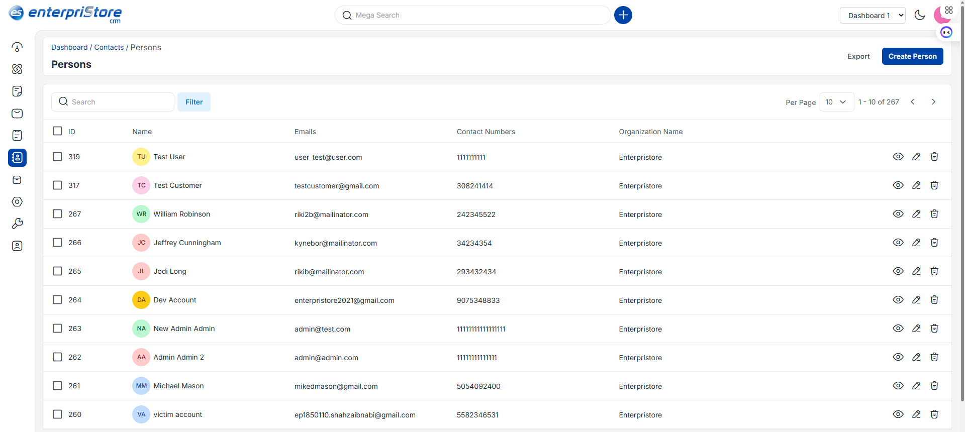Open the wrench configuration icon in sidebar
The image size is (965, 432).
pyautogui.click(x=17, y=224)
